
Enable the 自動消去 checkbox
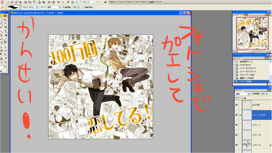[84, 7]
